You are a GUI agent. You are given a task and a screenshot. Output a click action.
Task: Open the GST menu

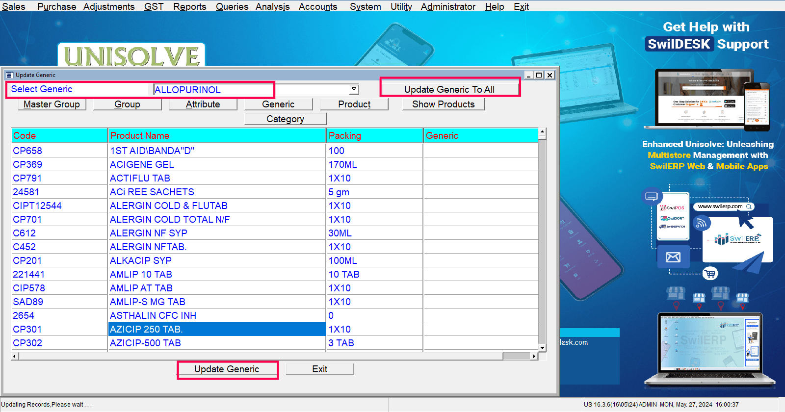pyautogui.click(x=154, y=6)
